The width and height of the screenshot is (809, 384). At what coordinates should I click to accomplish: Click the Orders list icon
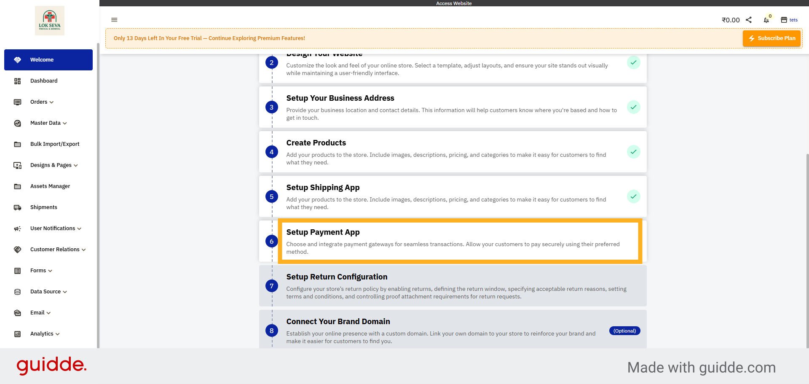(x=17, y=102)
